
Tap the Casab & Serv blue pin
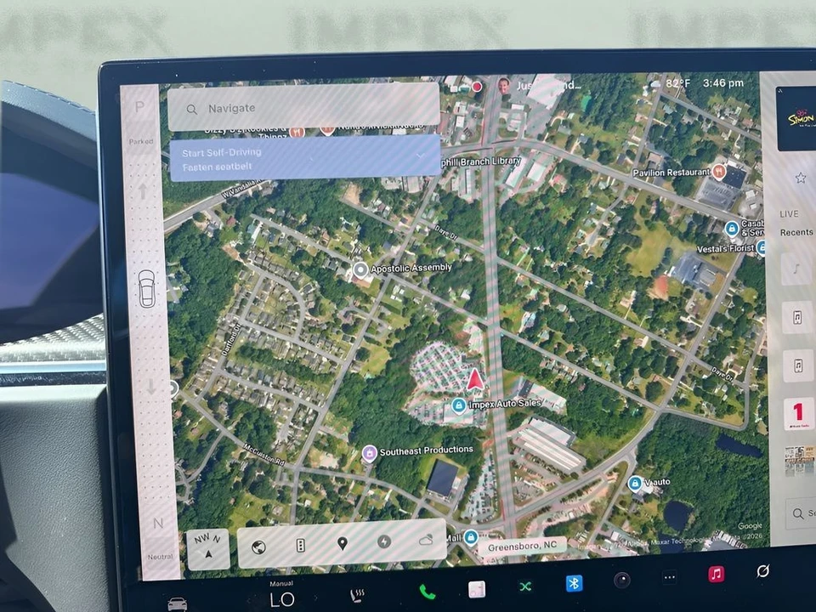732,228
